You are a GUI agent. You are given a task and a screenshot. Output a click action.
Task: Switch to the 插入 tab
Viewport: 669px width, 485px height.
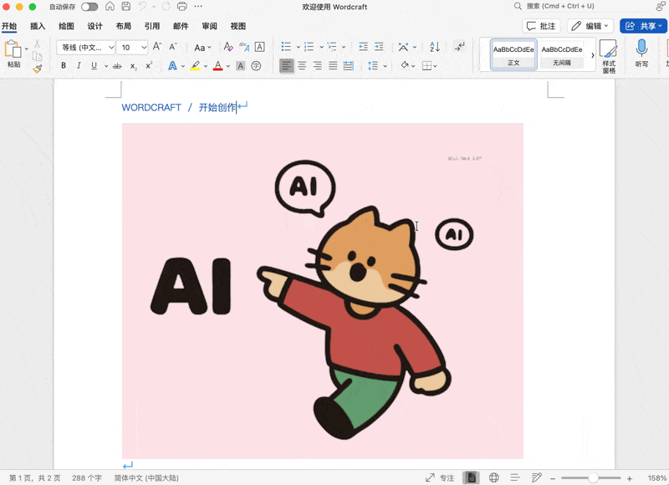(x=38, y=26)
